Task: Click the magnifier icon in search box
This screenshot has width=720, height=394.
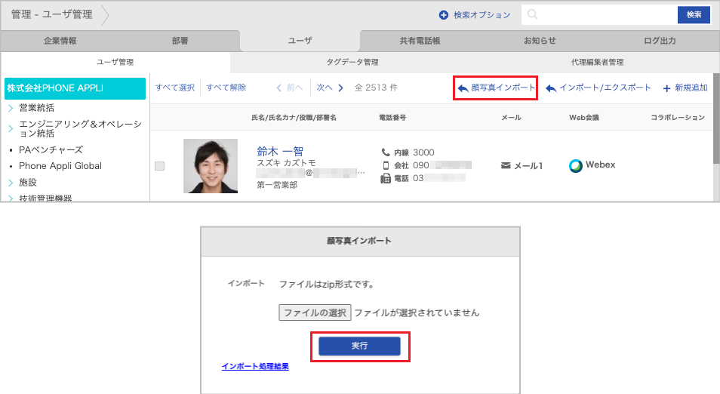Action: click(534, 15)
